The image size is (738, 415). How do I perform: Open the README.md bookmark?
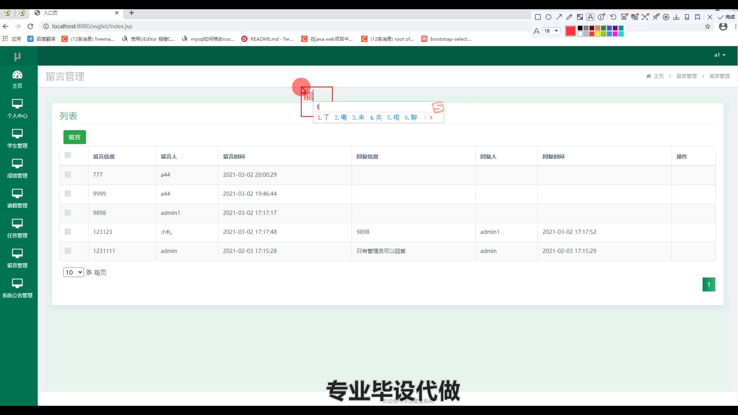pyautogui.click(x=268, y=39)
